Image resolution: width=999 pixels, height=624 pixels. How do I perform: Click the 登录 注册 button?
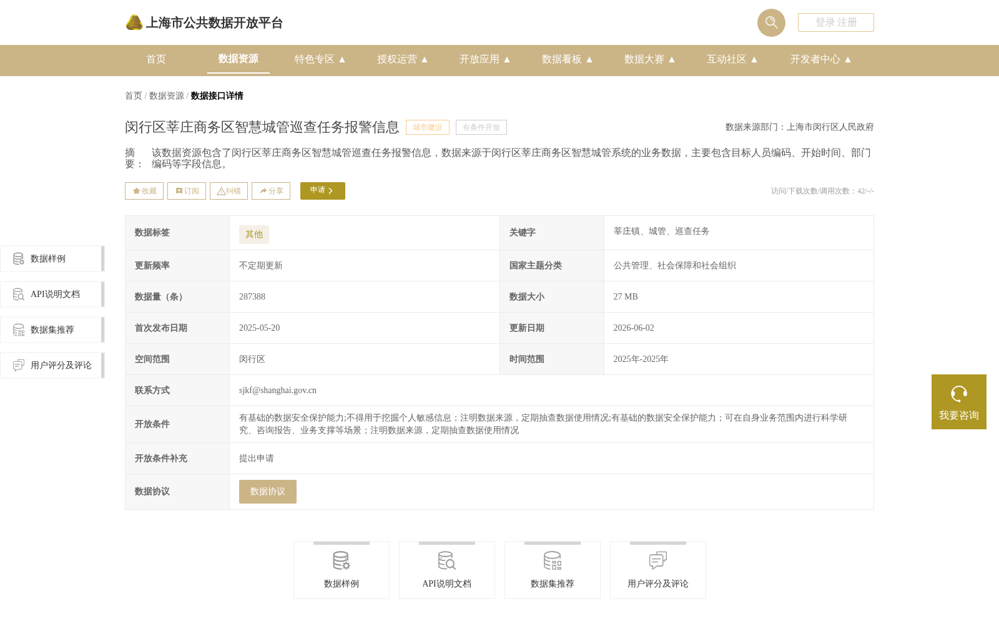tap(836, 22)
